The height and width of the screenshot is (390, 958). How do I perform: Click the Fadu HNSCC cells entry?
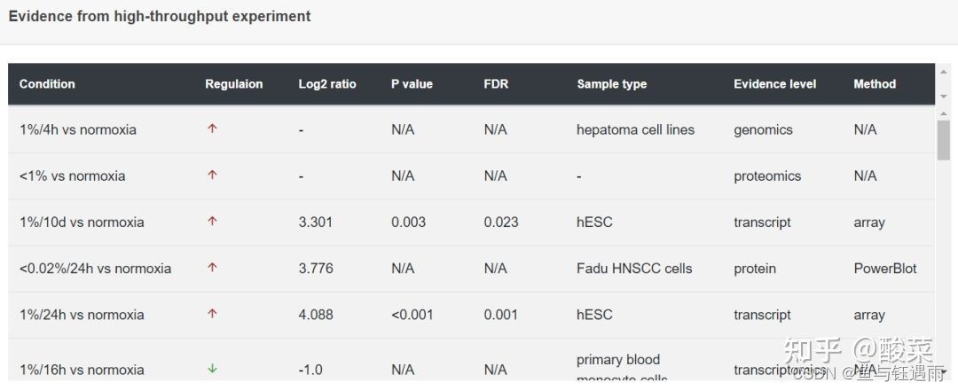coord(634,268)
